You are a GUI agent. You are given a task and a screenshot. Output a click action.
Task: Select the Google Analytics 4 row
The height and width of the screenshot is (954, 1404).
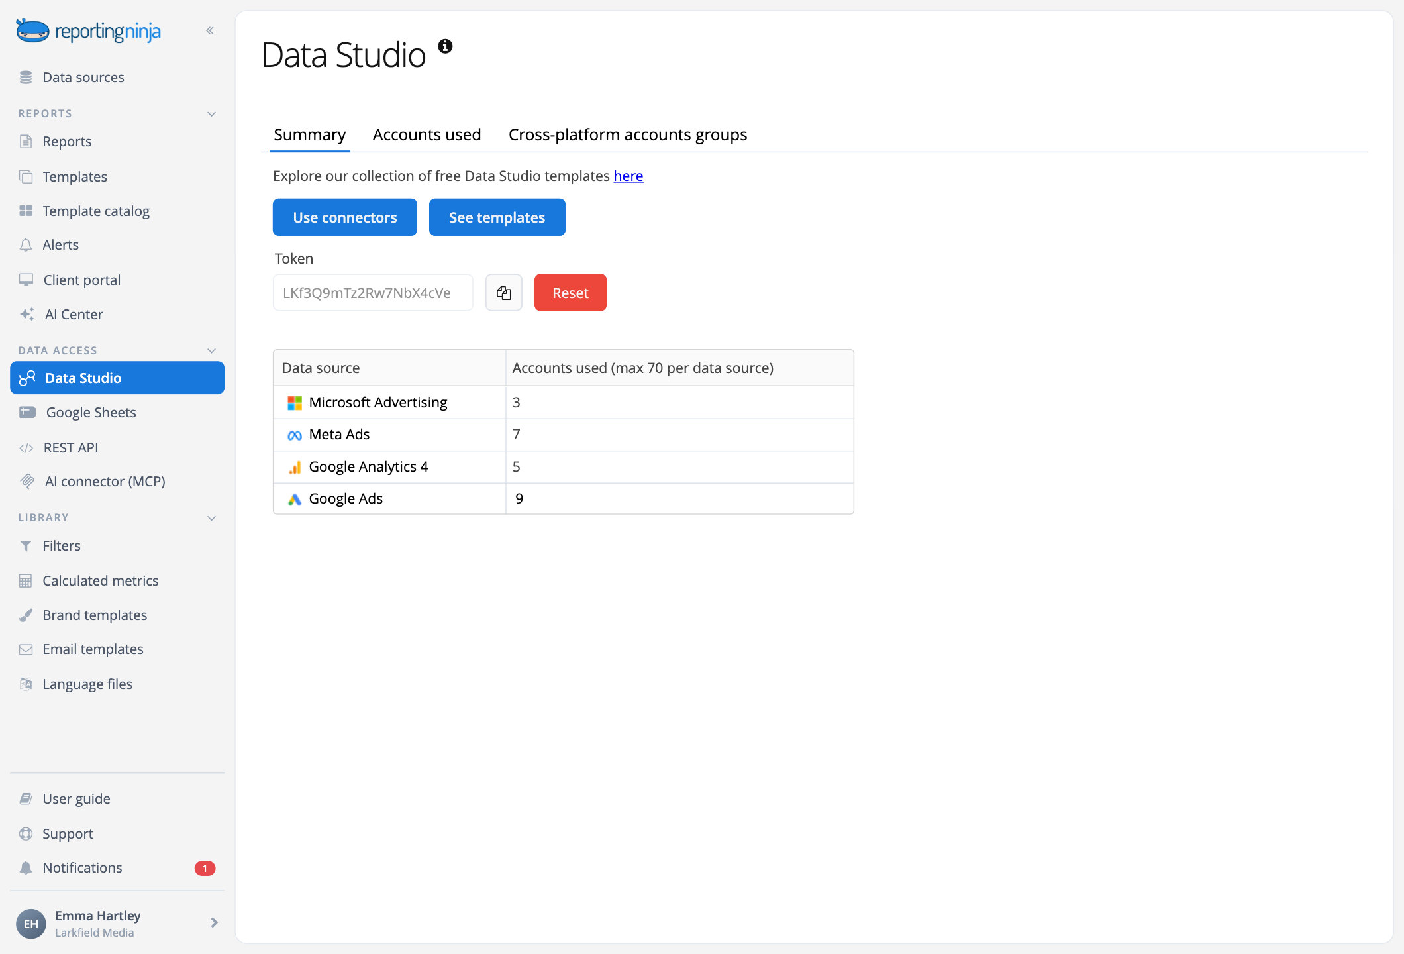[x=564, y=467]
